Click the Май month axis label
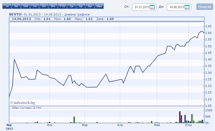Image resolution: width=215 pixels, height=131 pixels. (x=157, y=125)
